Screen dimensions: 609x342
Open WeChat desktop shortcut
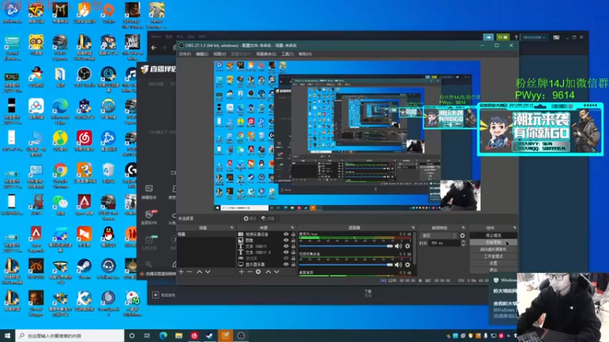click(60, 204)
